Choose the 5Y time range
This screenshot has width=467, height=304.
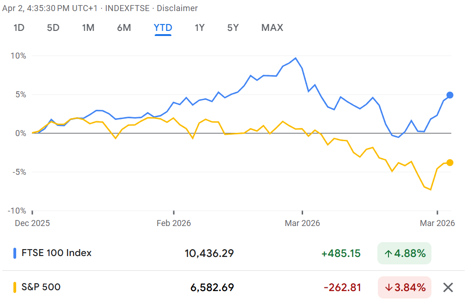[x=233, y=28]
